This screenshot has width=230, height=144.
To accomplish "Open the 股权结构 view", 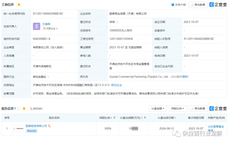I will click(36, 109).
